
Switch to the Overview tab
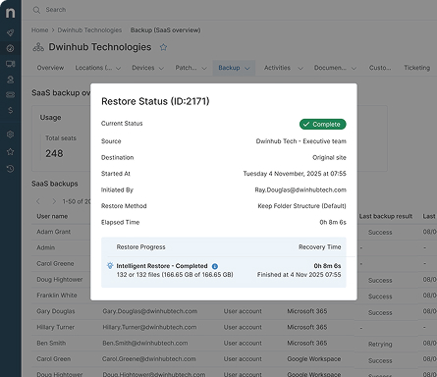point(50,68)
